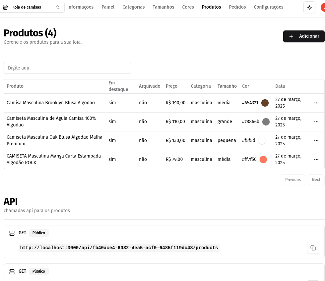
Task: Copy the first GET products API URL
Action: (313, 248)
